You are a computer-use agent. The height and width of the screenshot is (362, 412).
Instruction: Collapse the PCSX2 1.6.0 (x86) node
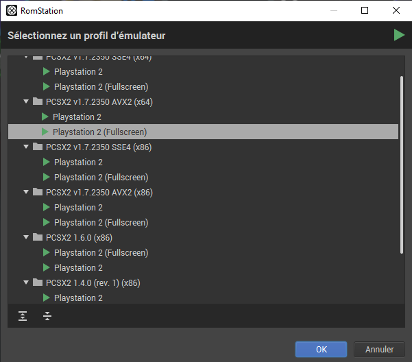click(26, 237)
